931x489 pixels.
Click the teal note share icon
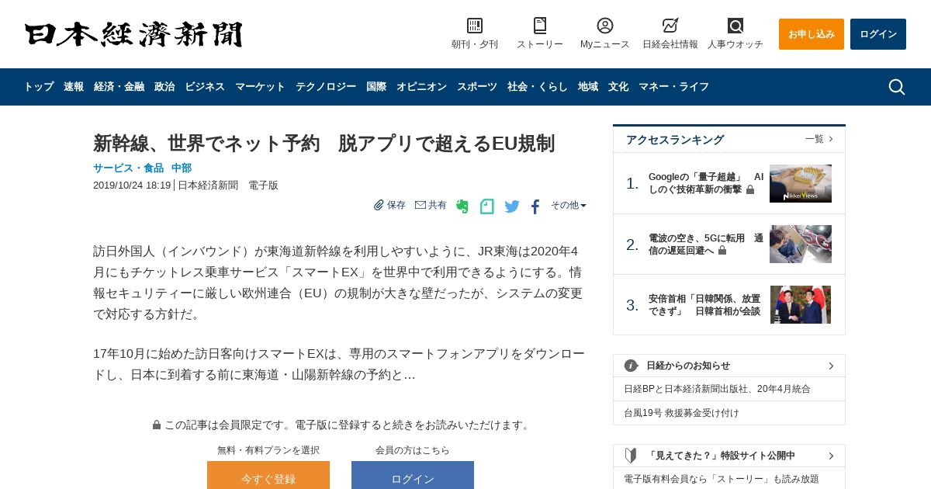(x=487, y=206)
